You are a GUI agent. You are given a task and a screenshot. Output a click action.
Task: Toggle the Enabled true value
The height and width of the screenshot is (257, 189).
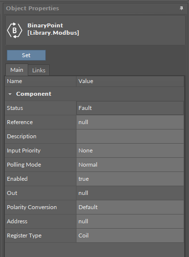[x=130, y=179]
